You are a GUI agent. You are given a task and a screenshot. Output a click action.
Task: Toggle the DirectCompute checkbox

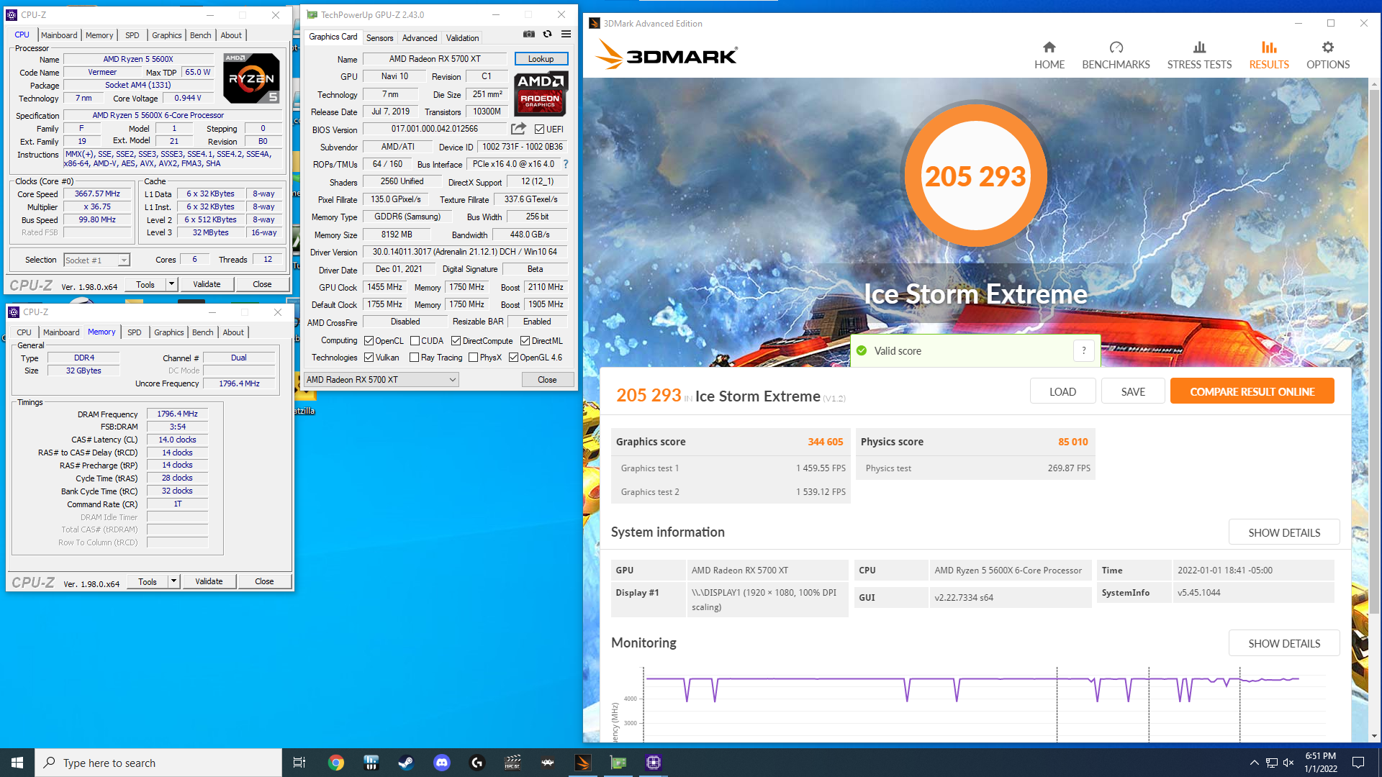coord(456,341)
